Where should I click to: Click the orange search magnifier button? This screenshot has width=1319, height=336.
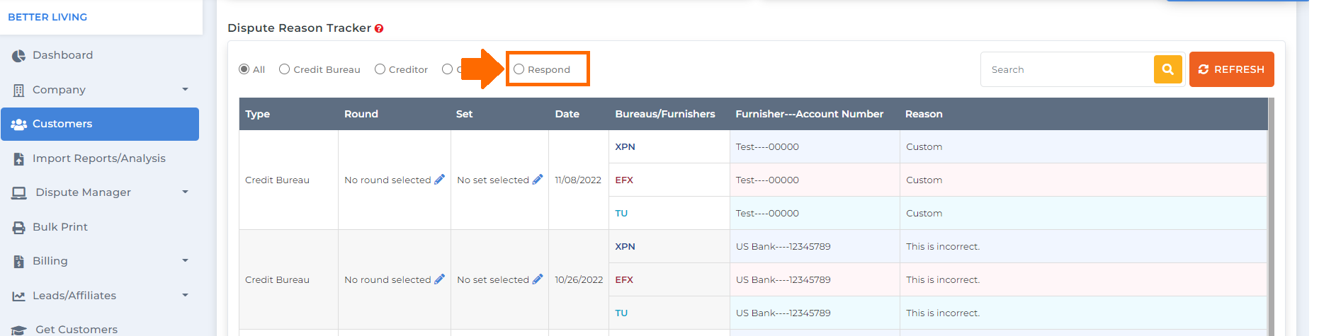point(1168,69)
